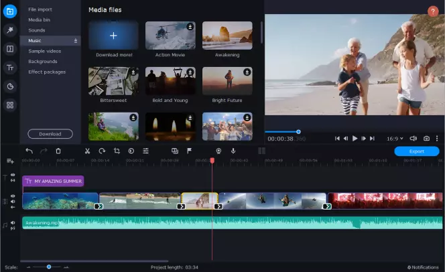Open Clip properties sliders icon
Image resolution: width=445 pixels, height=272 pixels.
(145, 151)
